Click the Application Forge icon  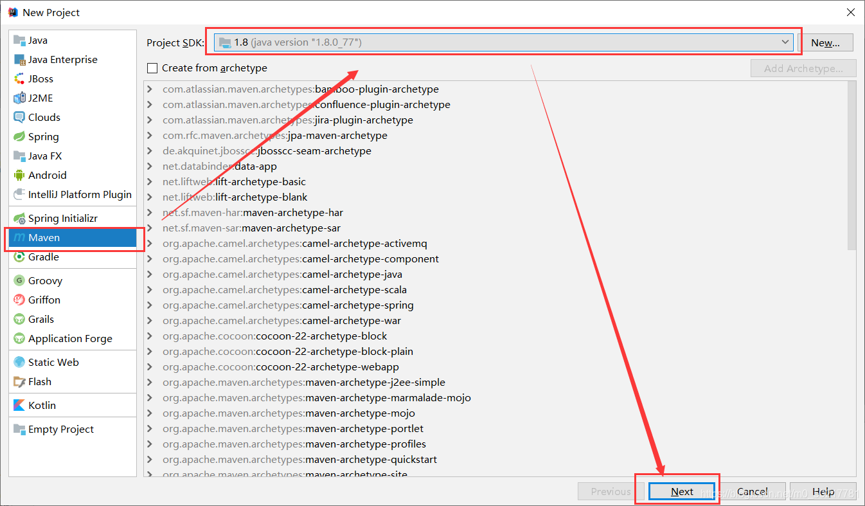[x=19, y=339]
